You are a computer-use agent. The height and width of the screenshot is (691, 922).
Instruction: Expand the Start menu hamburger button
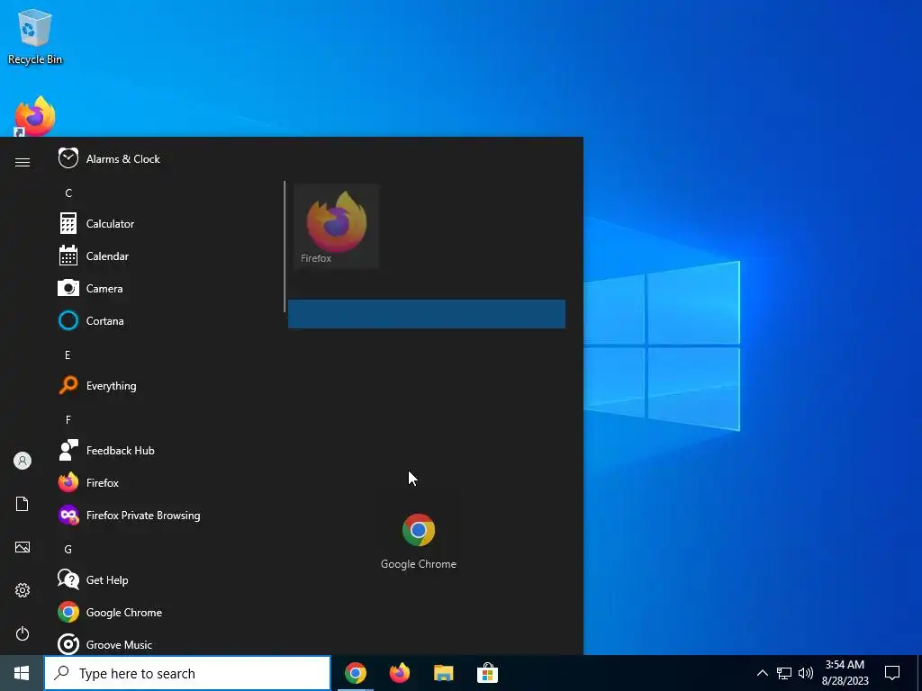point(23,162)
